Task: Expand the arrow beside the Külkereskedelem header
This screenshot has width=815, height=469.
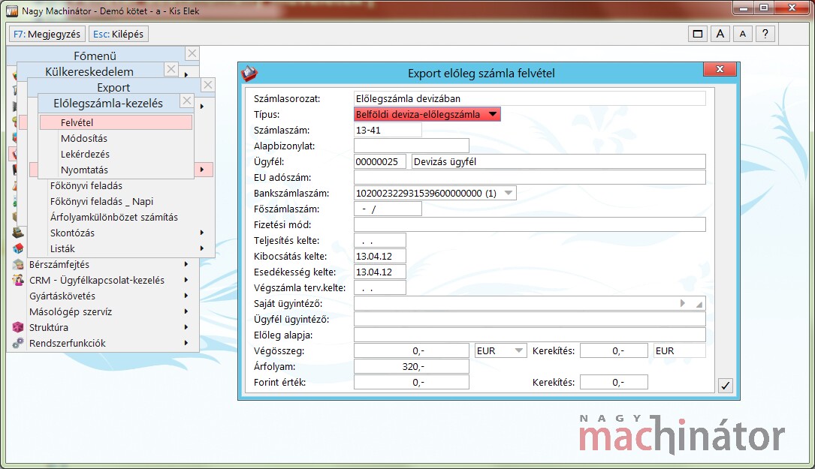Action: tap(186, 75)
